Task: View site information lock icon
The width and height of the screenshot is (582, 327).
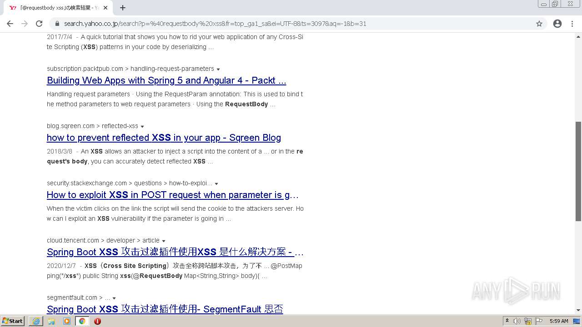Action: [57, 24]
